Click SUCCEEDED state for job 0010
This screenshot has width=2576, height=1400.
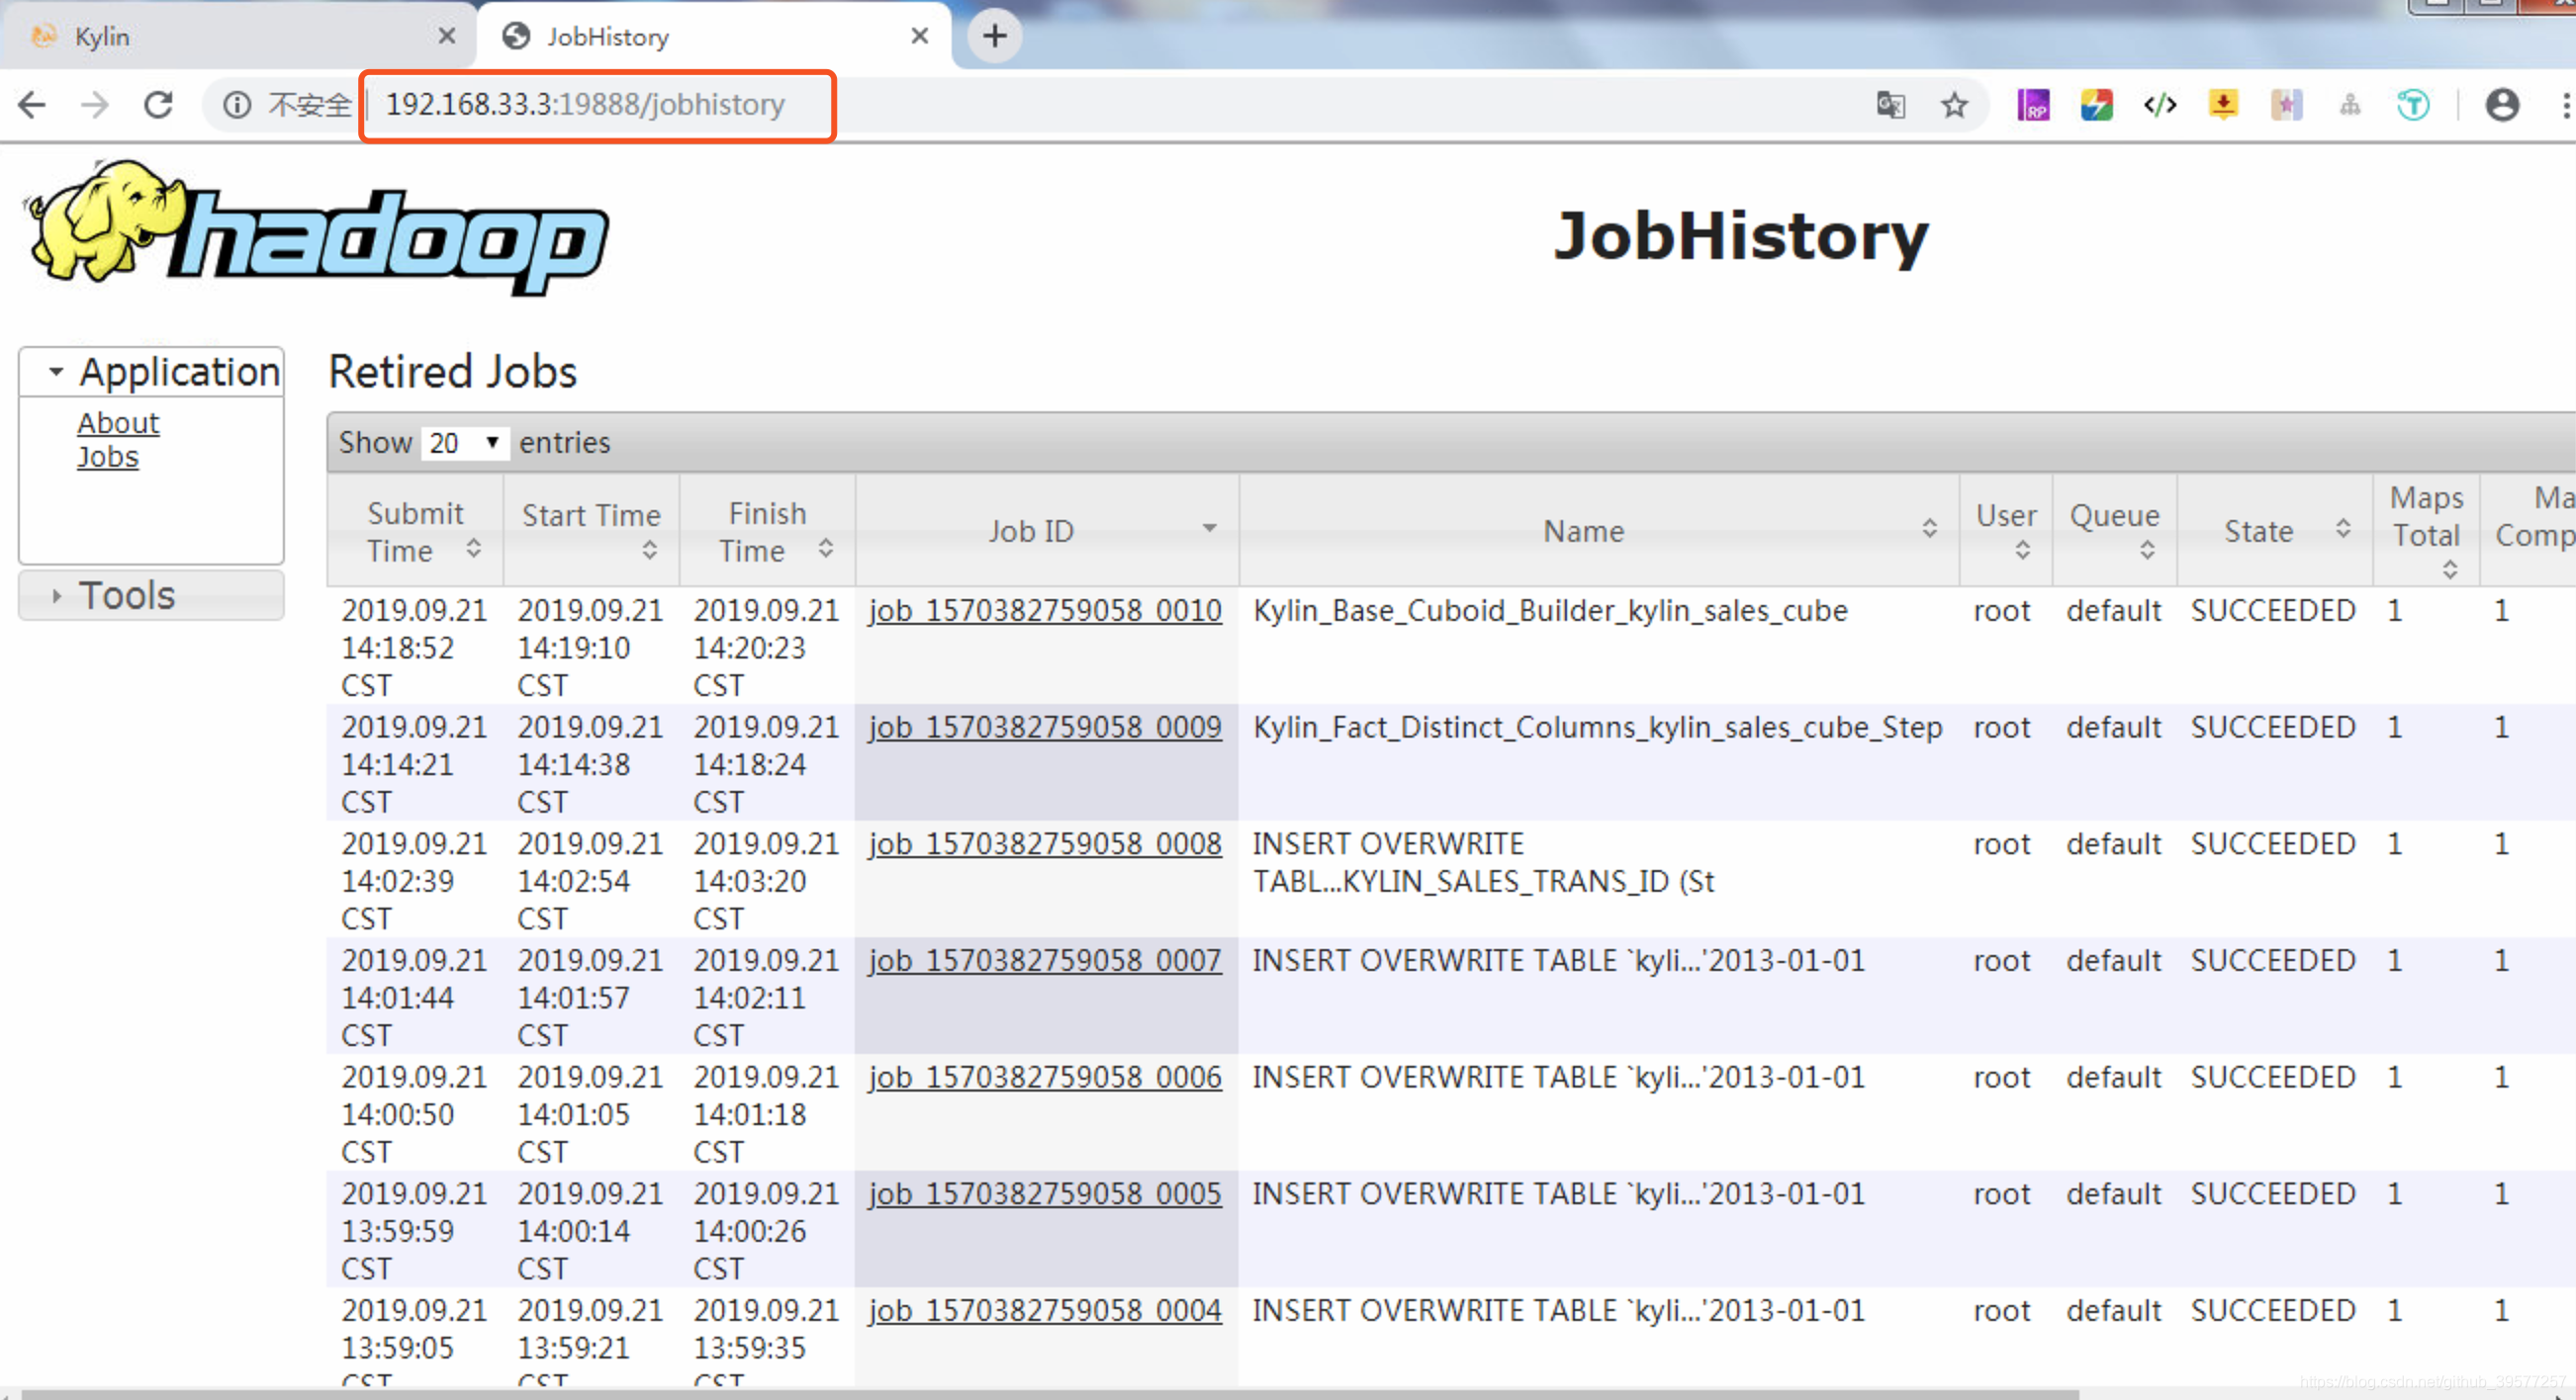coord(2273,611)
